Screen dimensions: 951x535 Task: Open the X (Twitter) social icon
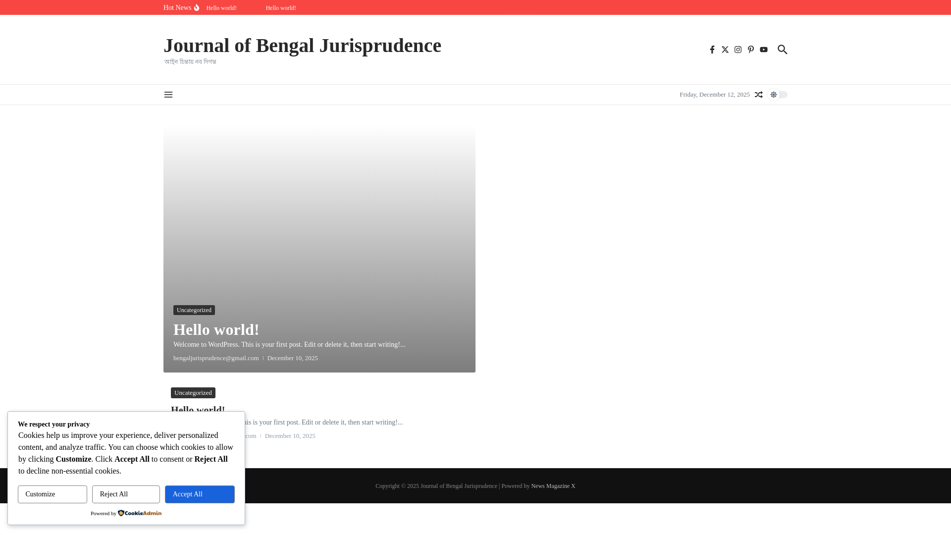725,50
